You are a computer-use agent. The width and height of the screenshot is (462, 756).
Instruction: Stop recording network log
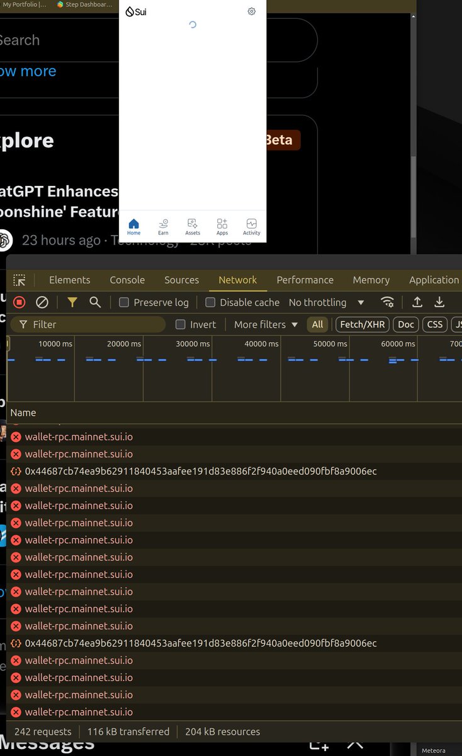click(20, 302)
